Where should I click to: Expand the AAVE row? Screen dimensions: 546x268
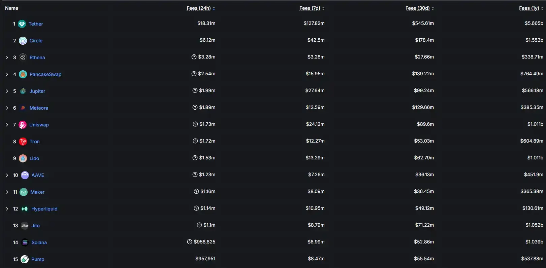coord(7,175)
